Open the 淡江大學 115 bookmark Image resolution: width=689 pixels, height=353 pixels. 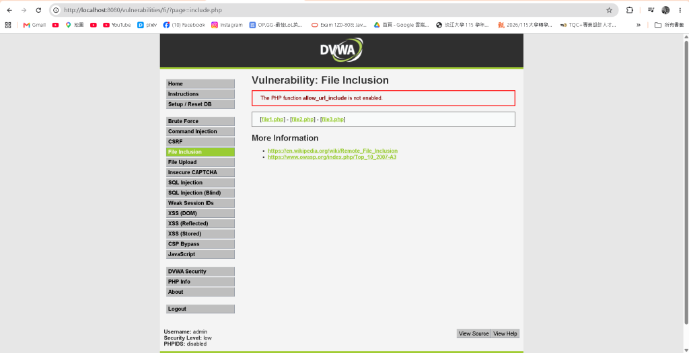coord(462,25)
